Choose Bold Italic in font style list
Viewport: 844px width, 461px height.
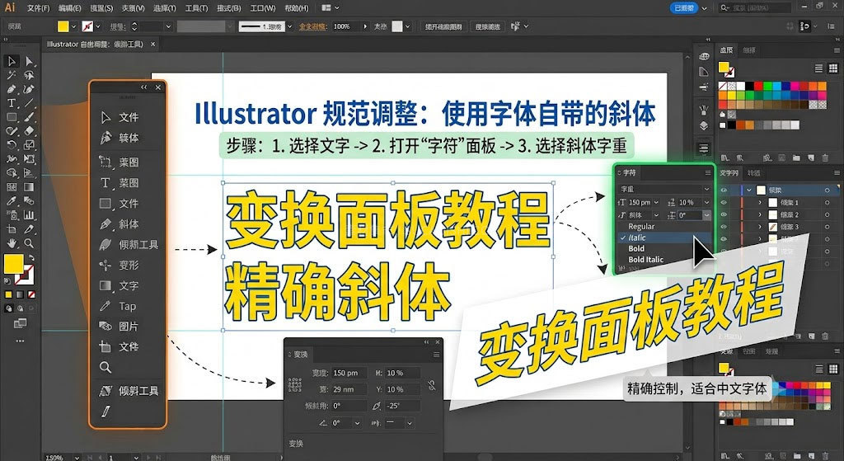pyautogui.click(x=646, y=260)
